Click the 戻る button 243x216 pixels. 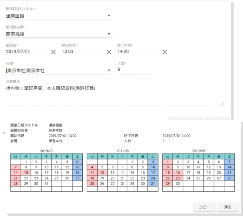(228, 207)
